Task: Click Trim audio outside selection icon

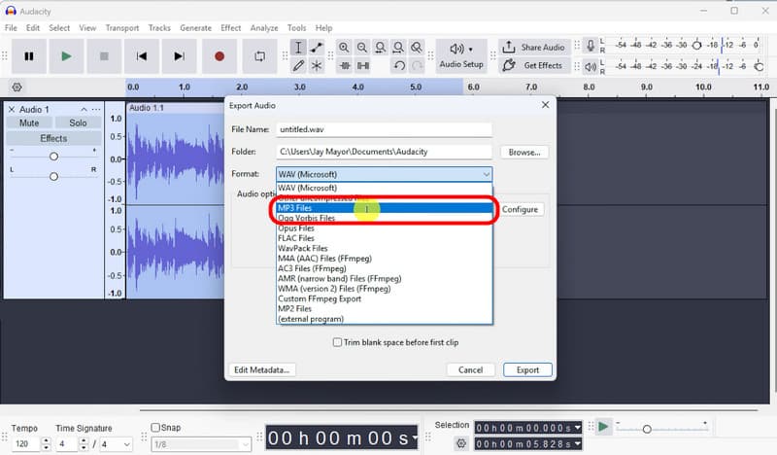Action: pos(345,65)
